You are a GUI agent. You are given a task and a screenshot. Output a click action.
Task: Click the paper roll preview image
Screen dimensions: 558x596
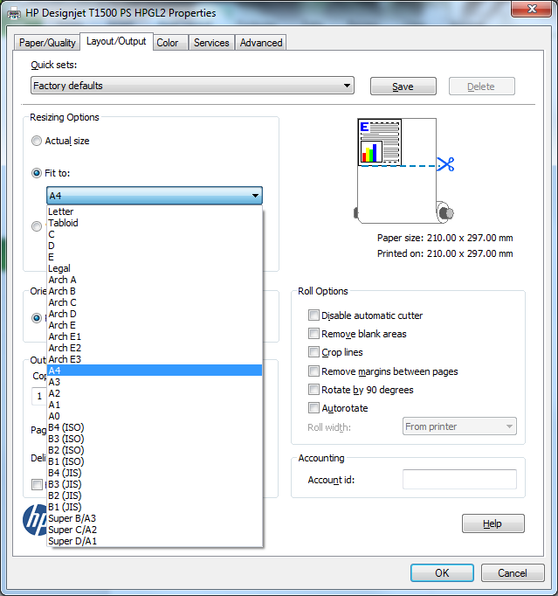coord(403,170)
